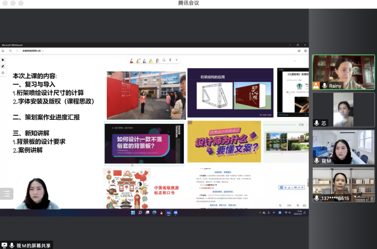Image resolution: width=377 pixels, height=249 pixels.
Task: Click Rainy's microphone icon
Action: (x=324, y=85)
